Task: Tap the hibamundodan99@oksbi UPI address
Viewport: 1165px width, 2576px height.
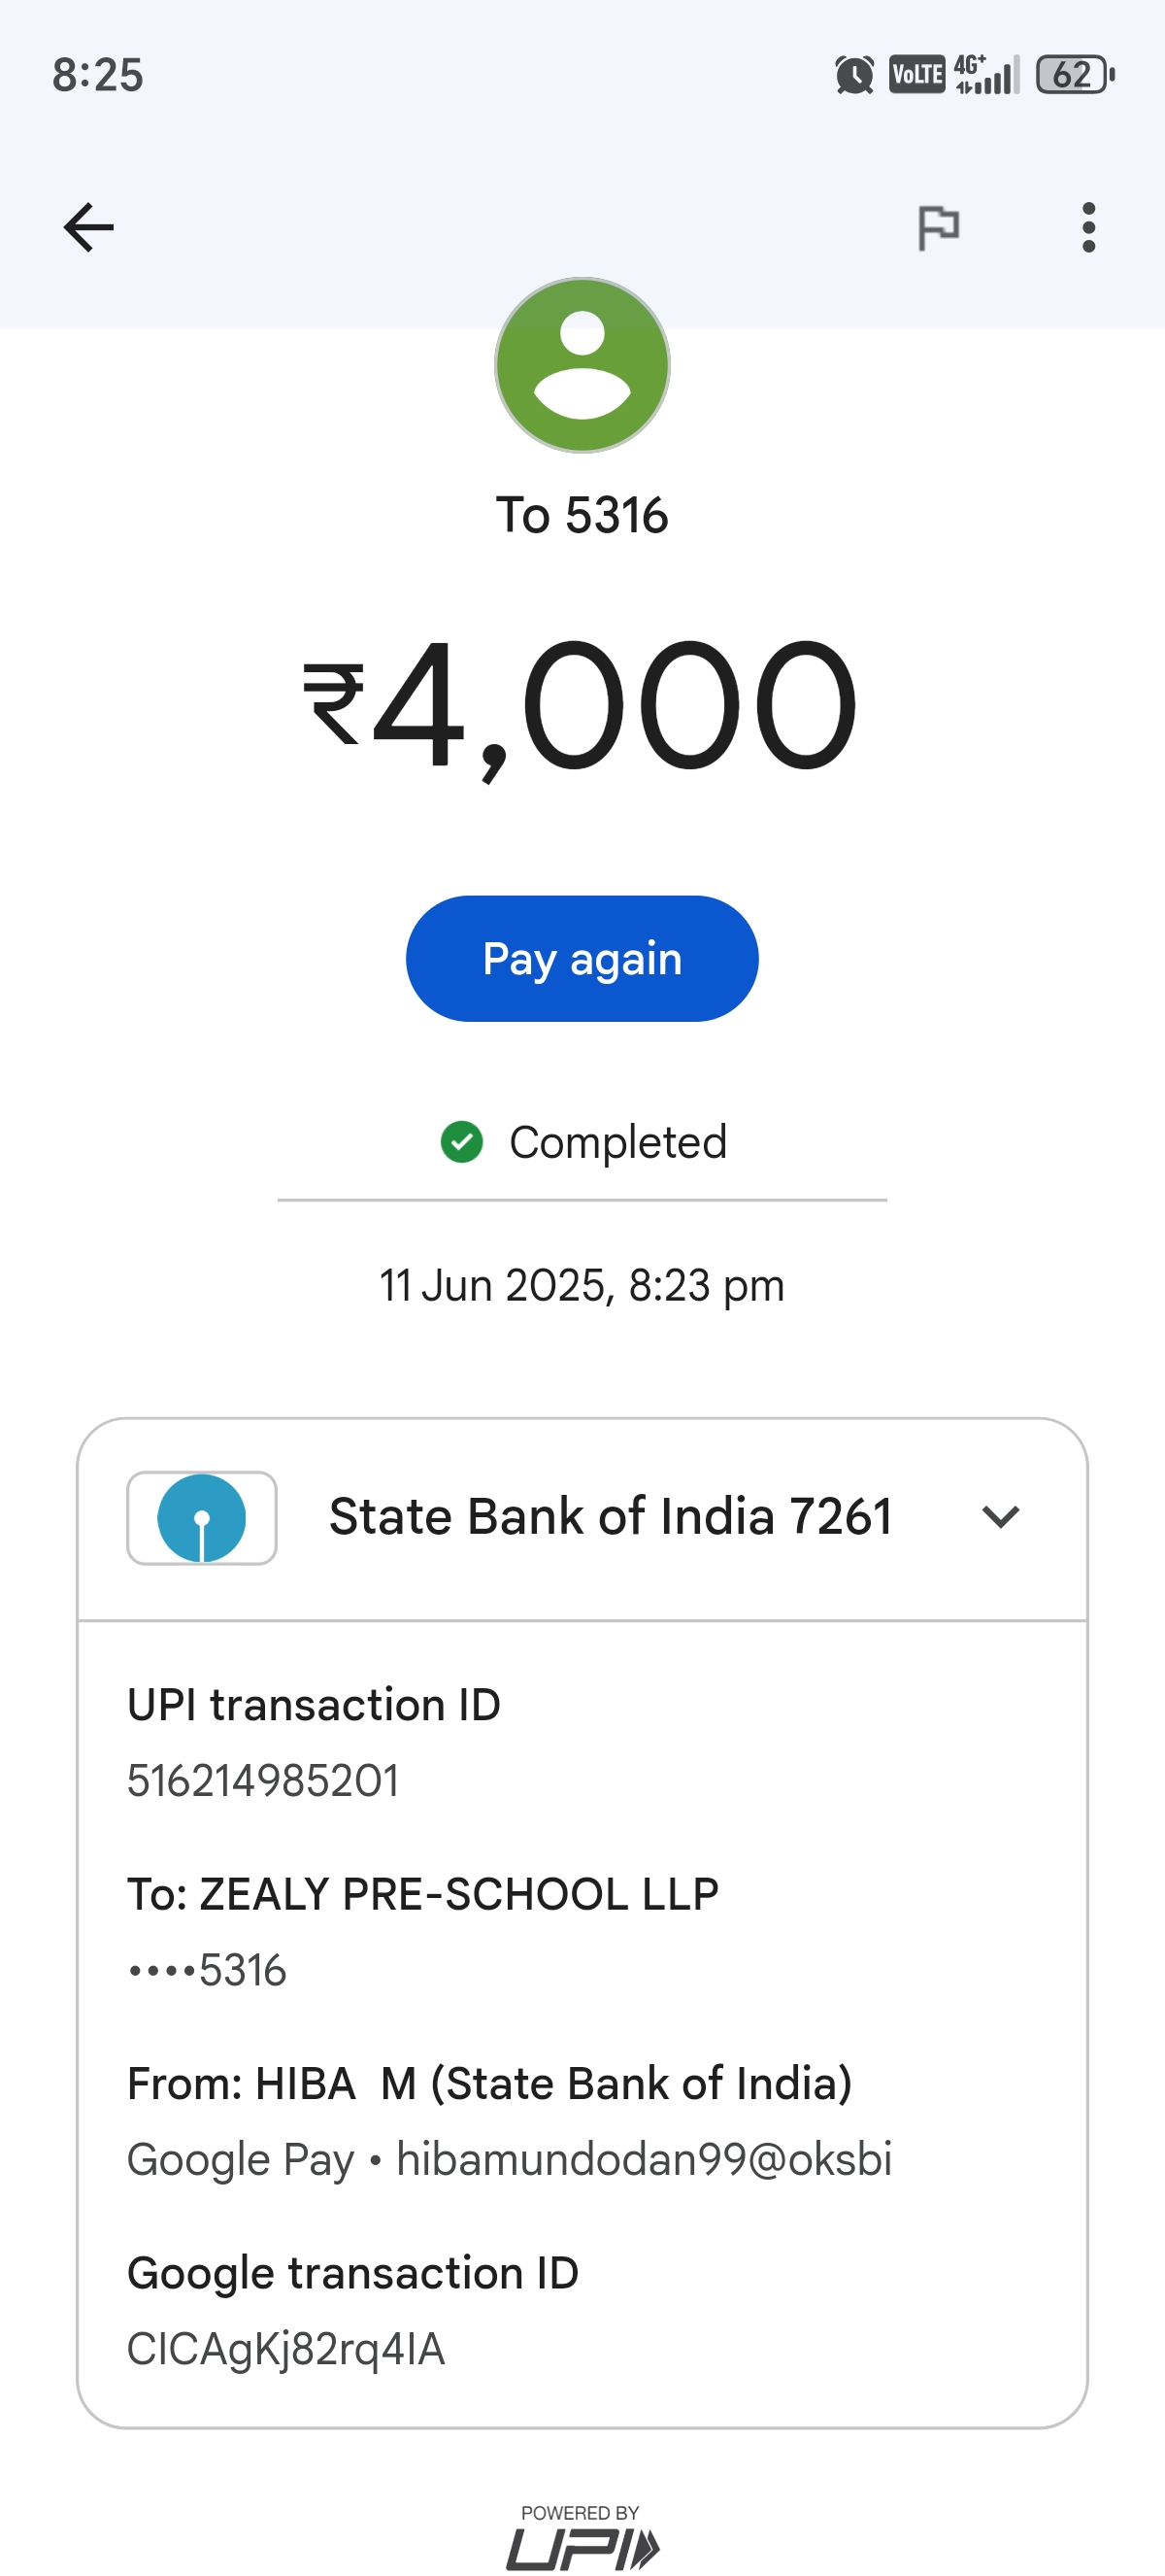Action: [x=644, y=2159]
